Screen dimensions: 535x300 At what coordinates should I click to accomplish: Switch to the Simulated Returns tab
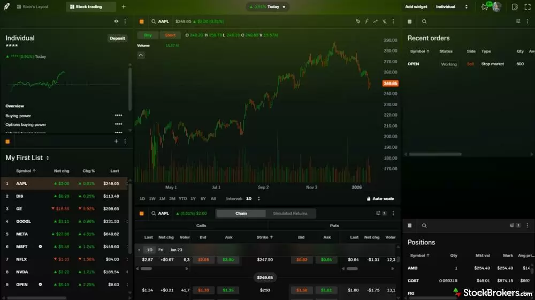(290, 213)
